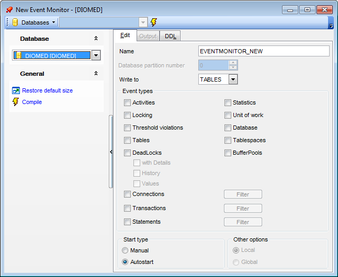Check the Database event type checkbox
Image resolution: width=338 pixels, height=277 pixels.
coord(228,128)
